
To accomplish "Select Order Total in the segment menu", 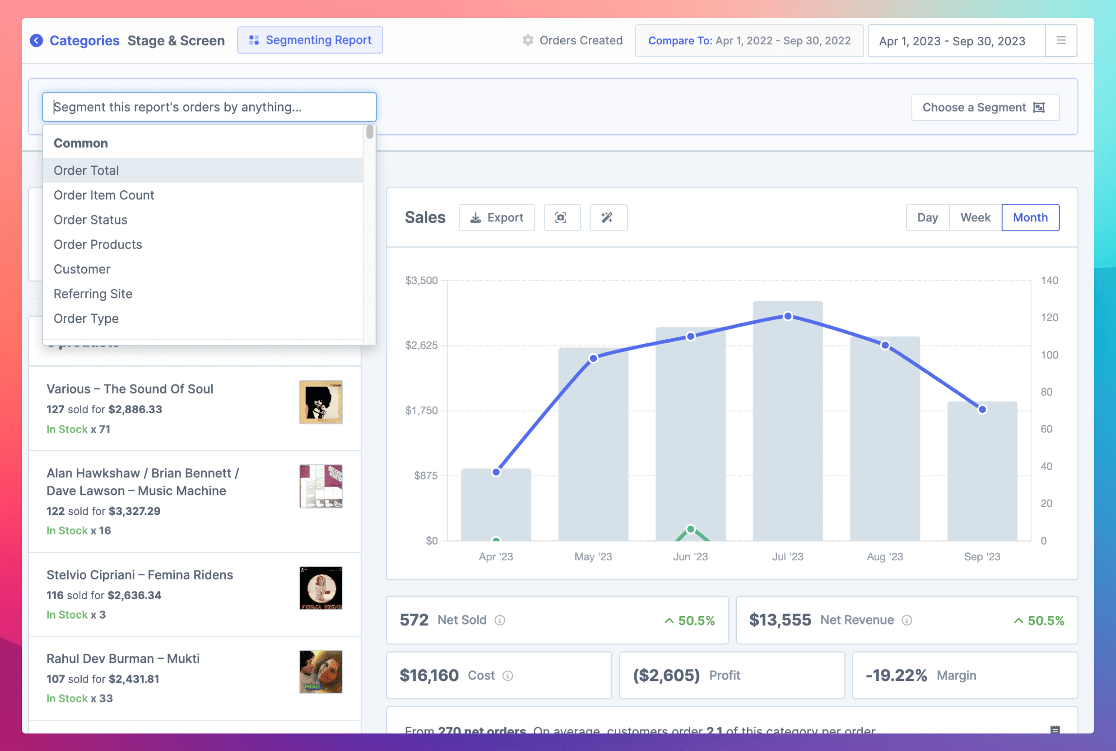I will pyautogui.click(x=86, y=170).
